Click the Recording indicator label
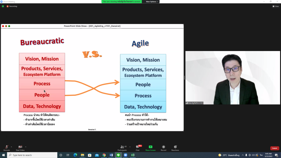The height and width of the screenshot is (158, 281). 12,6
